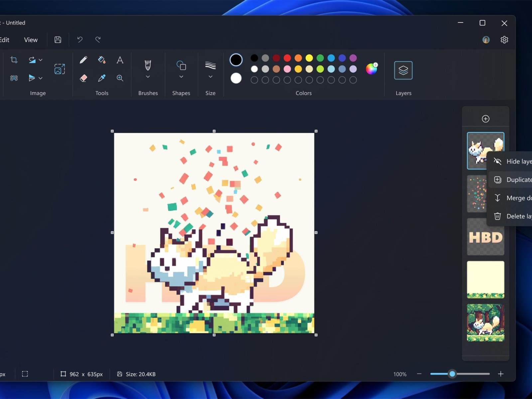Pick the brown color swatch
This screenshot has width=532, height=399.
pyautogui.click(x=276, y=69)
